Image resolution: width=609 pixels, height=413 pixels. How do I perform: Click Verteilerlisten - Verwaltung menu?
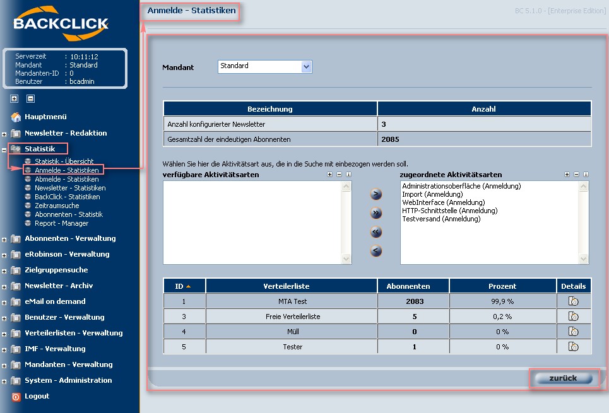pos(74,333)
